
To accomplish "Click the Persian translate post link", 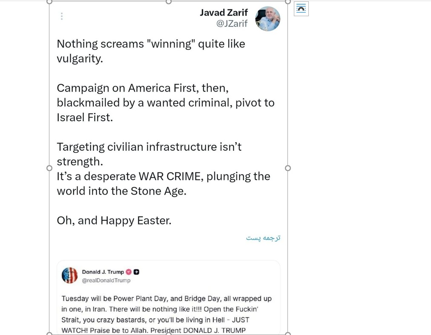I will [x=263, y=238].
